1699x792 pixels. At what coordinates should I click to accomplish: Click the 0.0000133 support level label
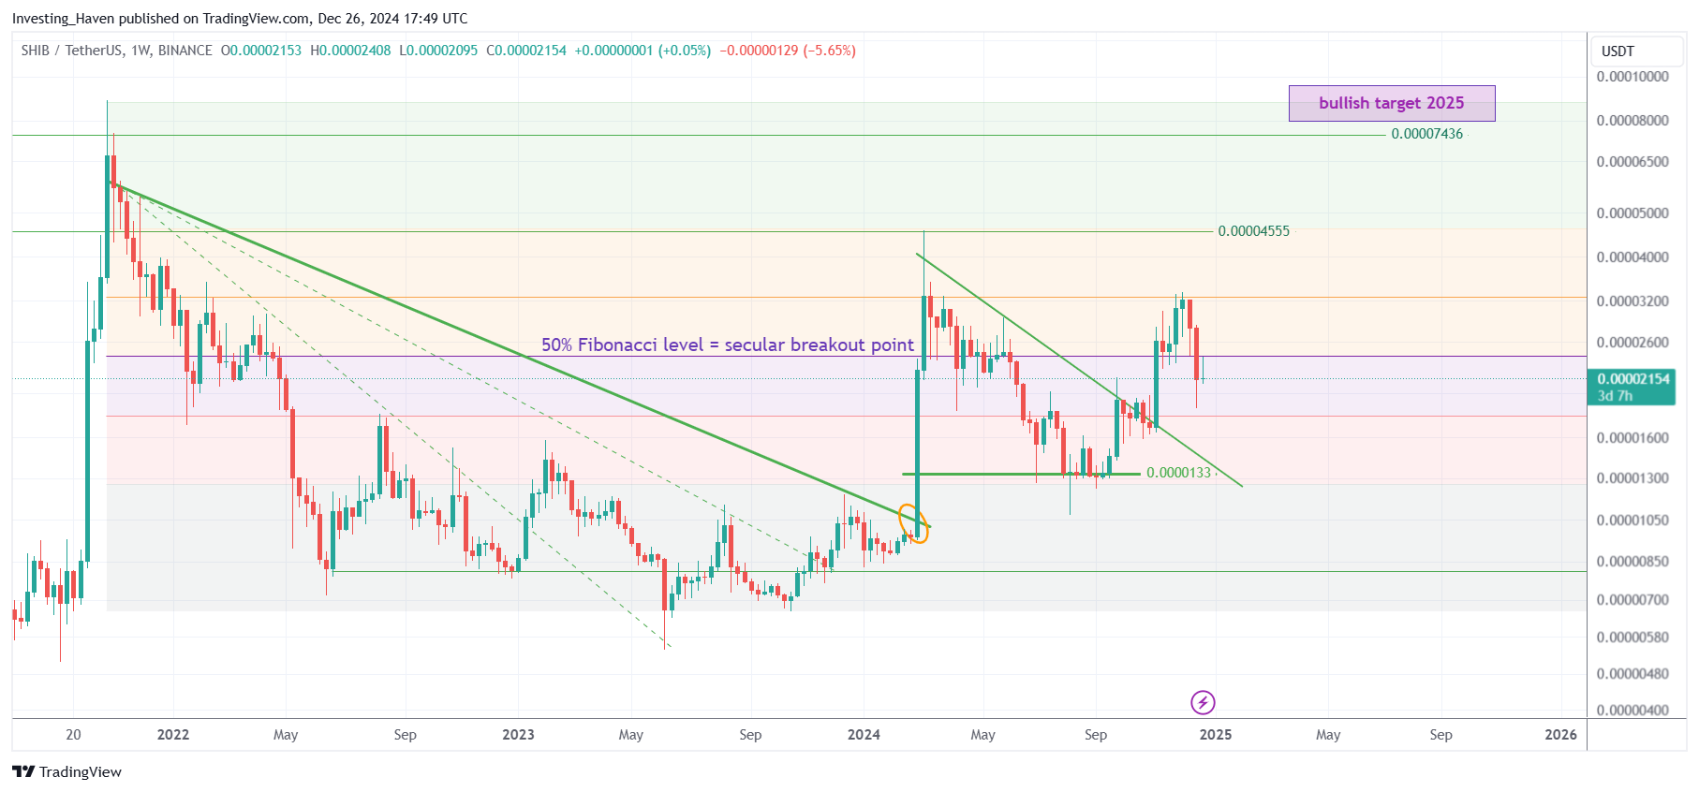1178,473
